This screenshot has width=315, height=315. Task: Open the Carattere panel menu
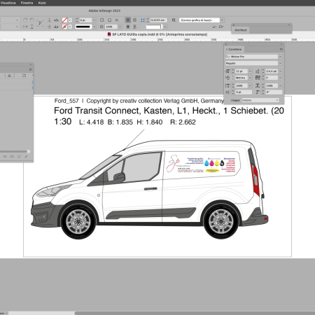click(x=281, y=49)
